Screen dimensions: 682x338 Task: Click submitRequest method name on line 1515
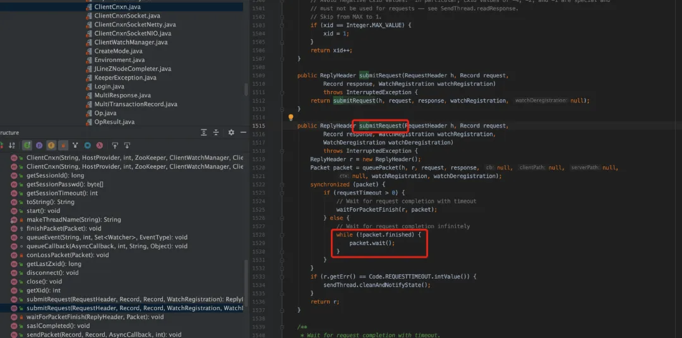pos(380,126)
